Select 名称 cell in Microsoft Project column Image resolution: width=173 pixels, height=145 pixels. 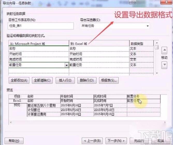coord(39,49)
